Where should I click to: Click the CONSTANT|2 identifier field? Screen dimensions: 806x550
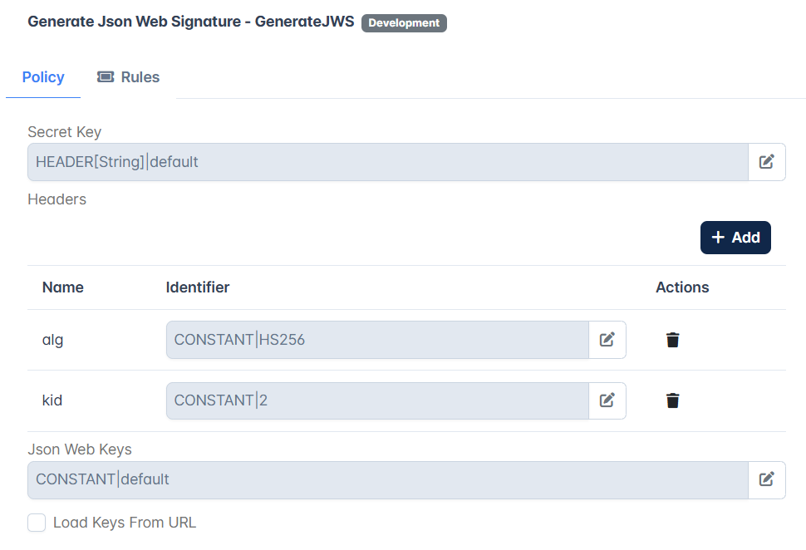pos(378,400)
